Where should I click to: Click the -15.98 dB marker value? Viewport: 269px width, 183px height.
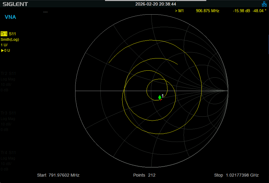[x=241, y=11]
